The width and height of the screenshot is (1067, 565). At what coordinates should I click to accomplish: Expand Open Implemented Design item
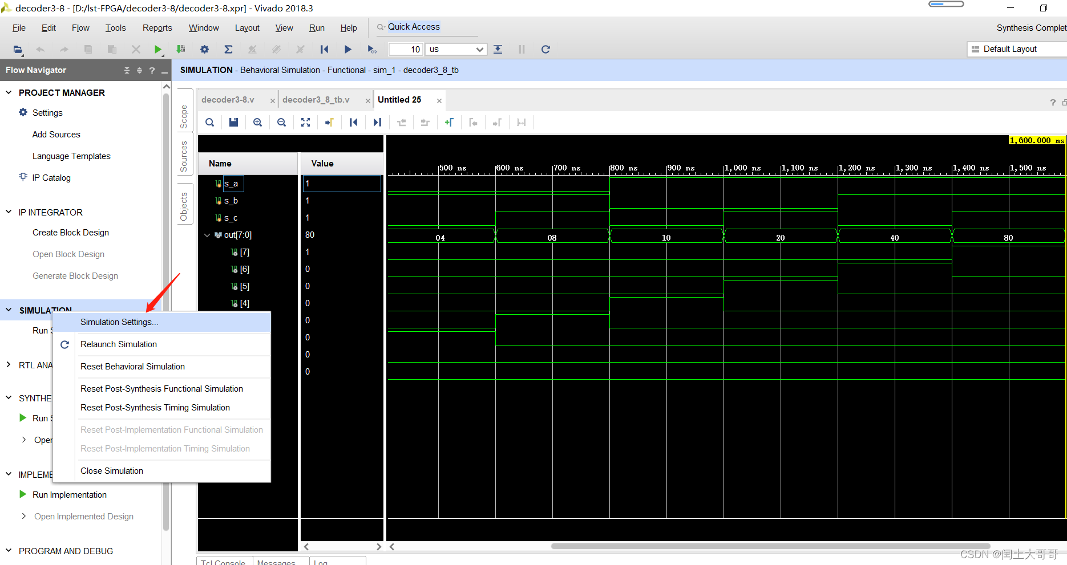(x=23, y=516)
